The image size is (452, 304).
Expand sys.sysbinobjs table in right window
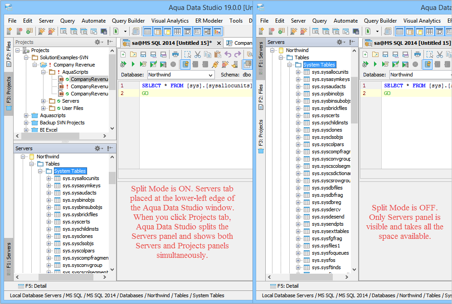(x=298, y=94)
